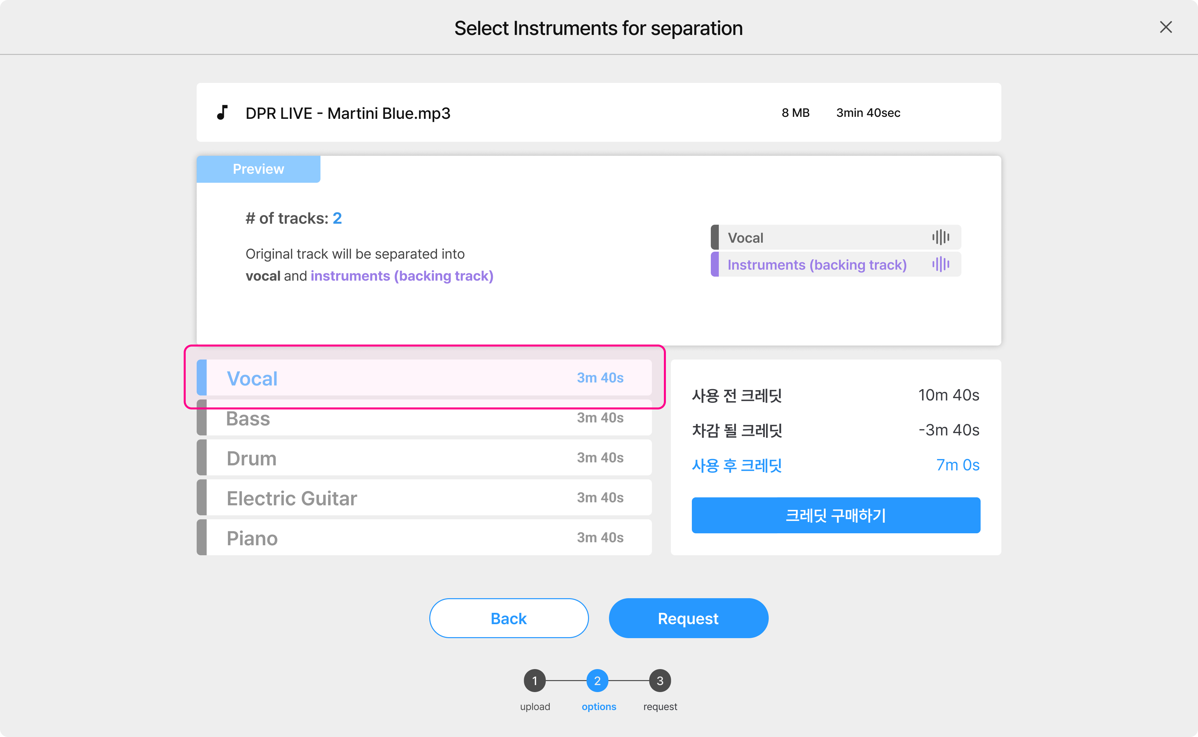Viewport: 1198px width, 737px height.
Task: Expand the Preview section details
Action: tap(259, 168)
